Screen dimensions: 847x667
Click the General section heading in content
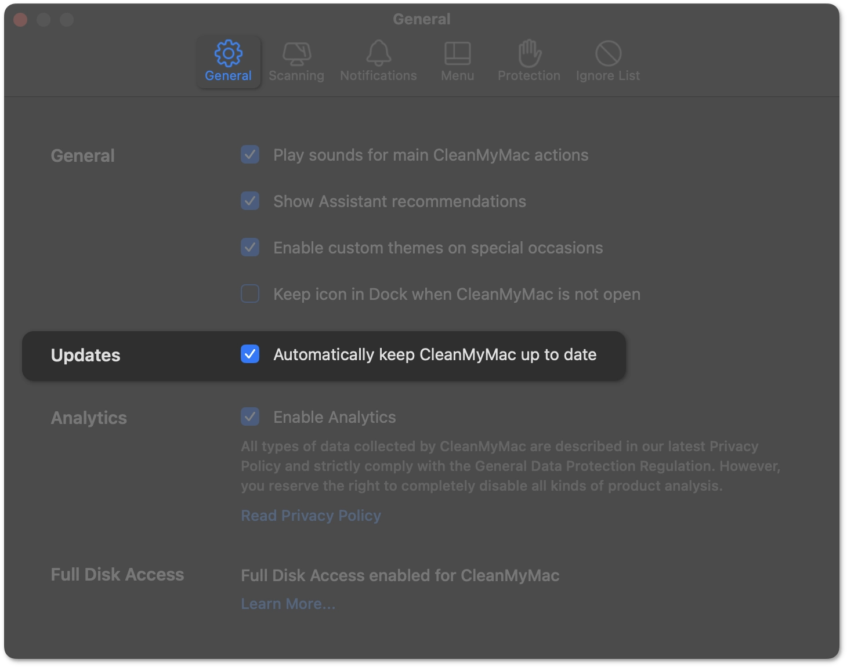83,155
